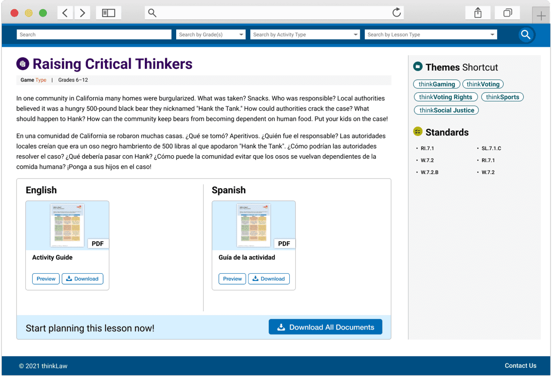Select the Game Type label

(x=33, y=79)
